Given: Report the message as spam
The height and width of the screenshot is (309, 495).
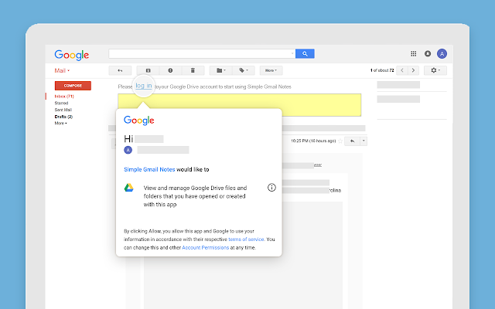Looking at the screenshot, I should (170, 70).
